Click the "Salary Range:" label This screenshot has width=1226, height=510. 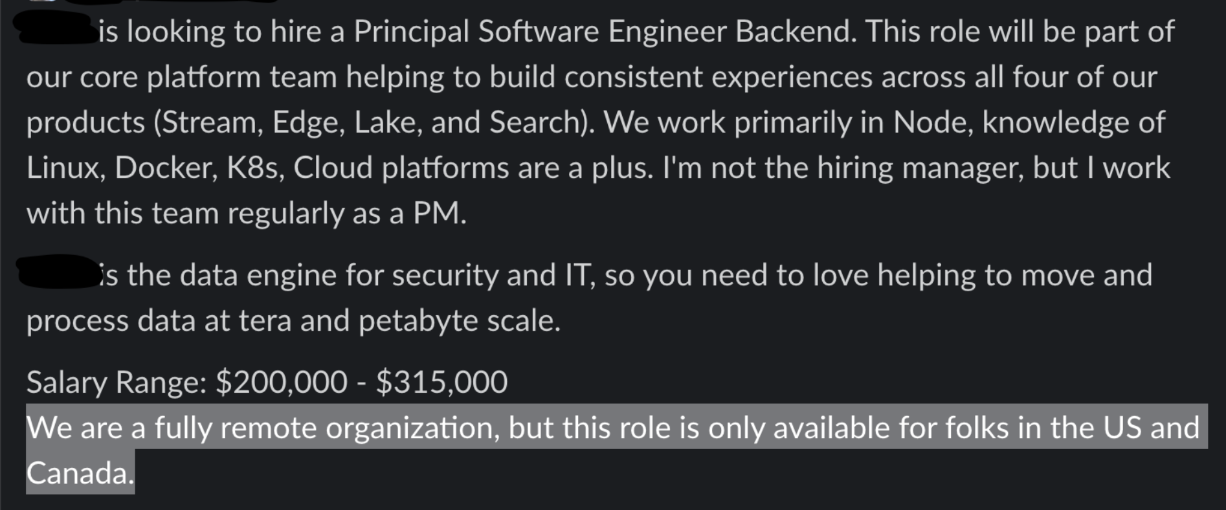coord(117,382)
